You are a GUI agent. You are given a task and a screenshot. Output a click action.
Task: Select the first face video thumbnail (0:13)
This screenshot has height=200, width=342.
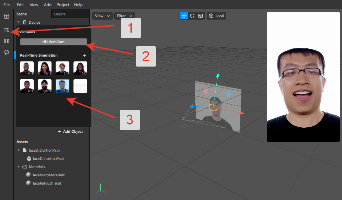[27, 68]
